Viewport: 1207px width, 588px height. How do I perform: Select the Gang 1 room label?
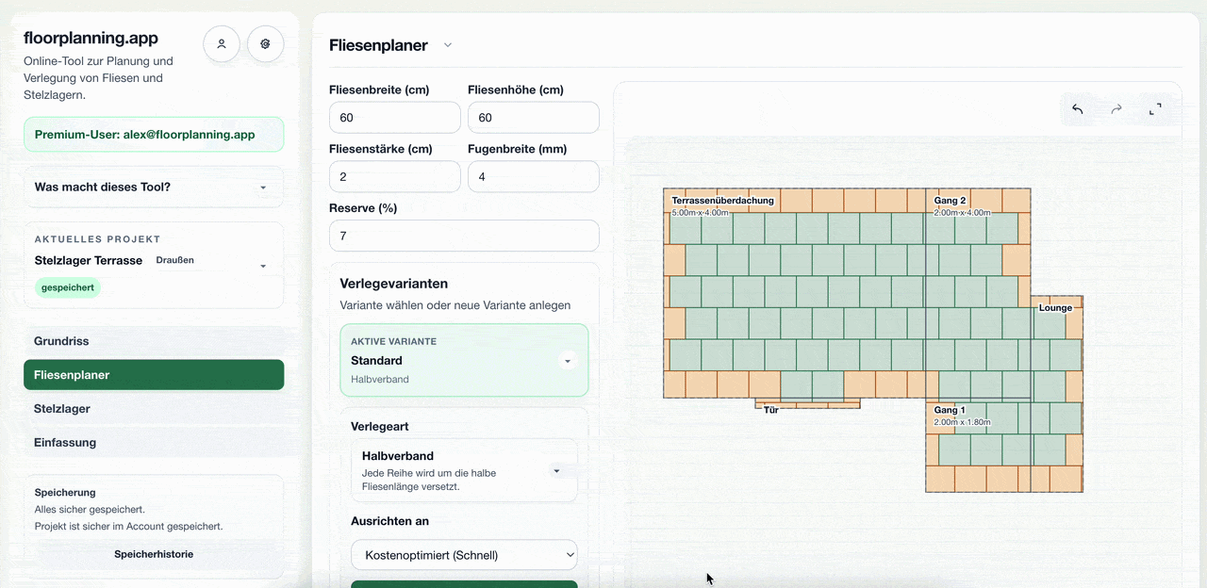click(x=950, y=410)
